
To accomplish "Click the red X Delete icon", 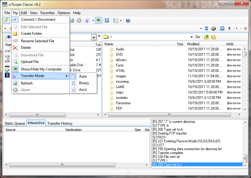I will 15,48.
